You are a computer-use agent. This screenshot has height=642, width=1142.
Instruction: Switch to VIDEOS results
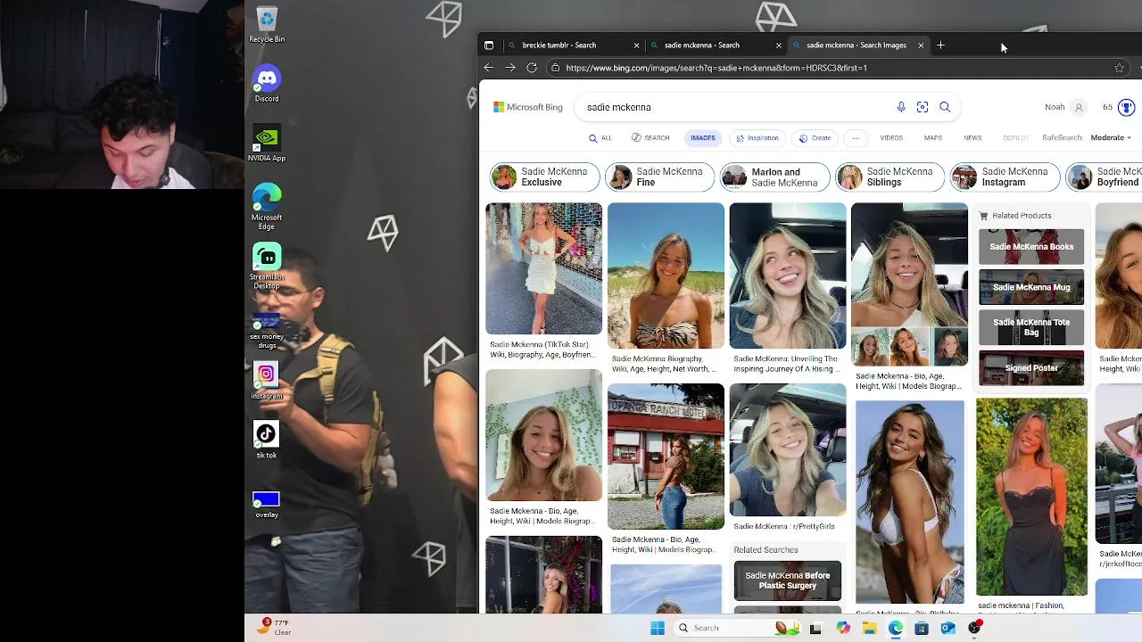891,138
